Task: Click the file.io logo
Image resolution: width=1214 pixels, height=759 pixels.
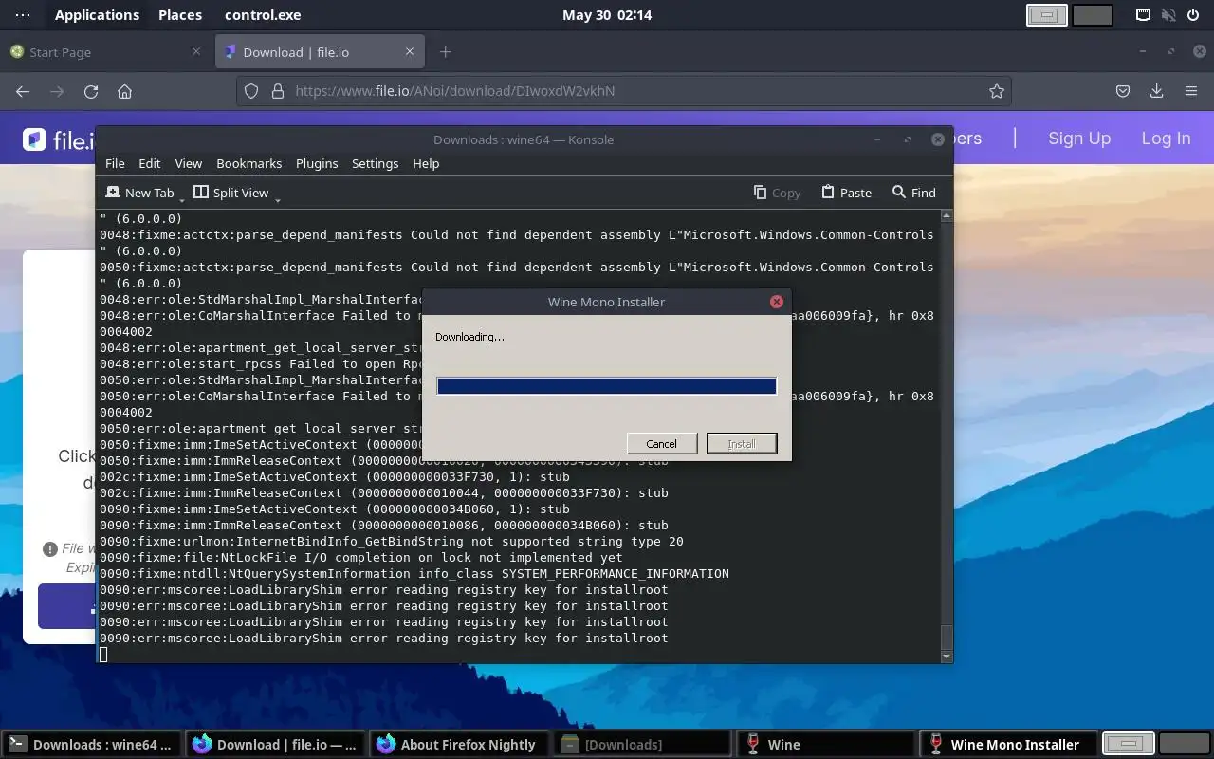Action: coord(59,140)
